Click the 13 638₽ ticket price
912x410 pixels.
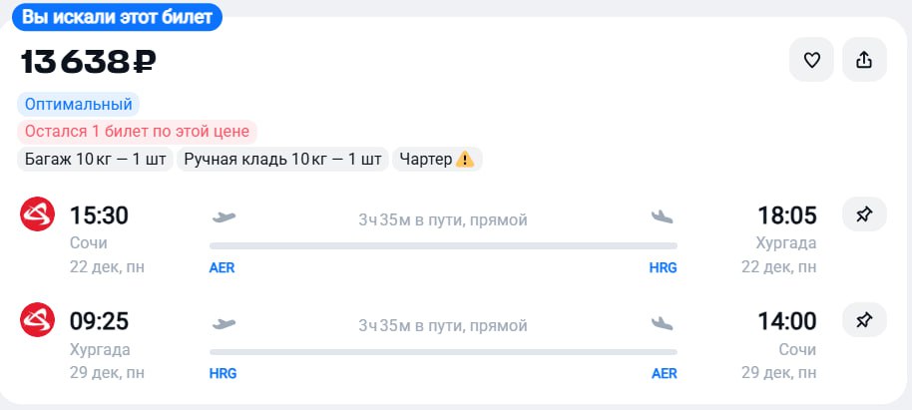tap(89, 62)
